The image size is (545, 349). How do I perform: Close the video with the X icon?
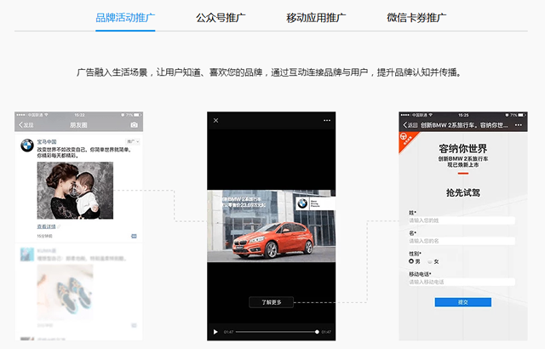(215, 121)
